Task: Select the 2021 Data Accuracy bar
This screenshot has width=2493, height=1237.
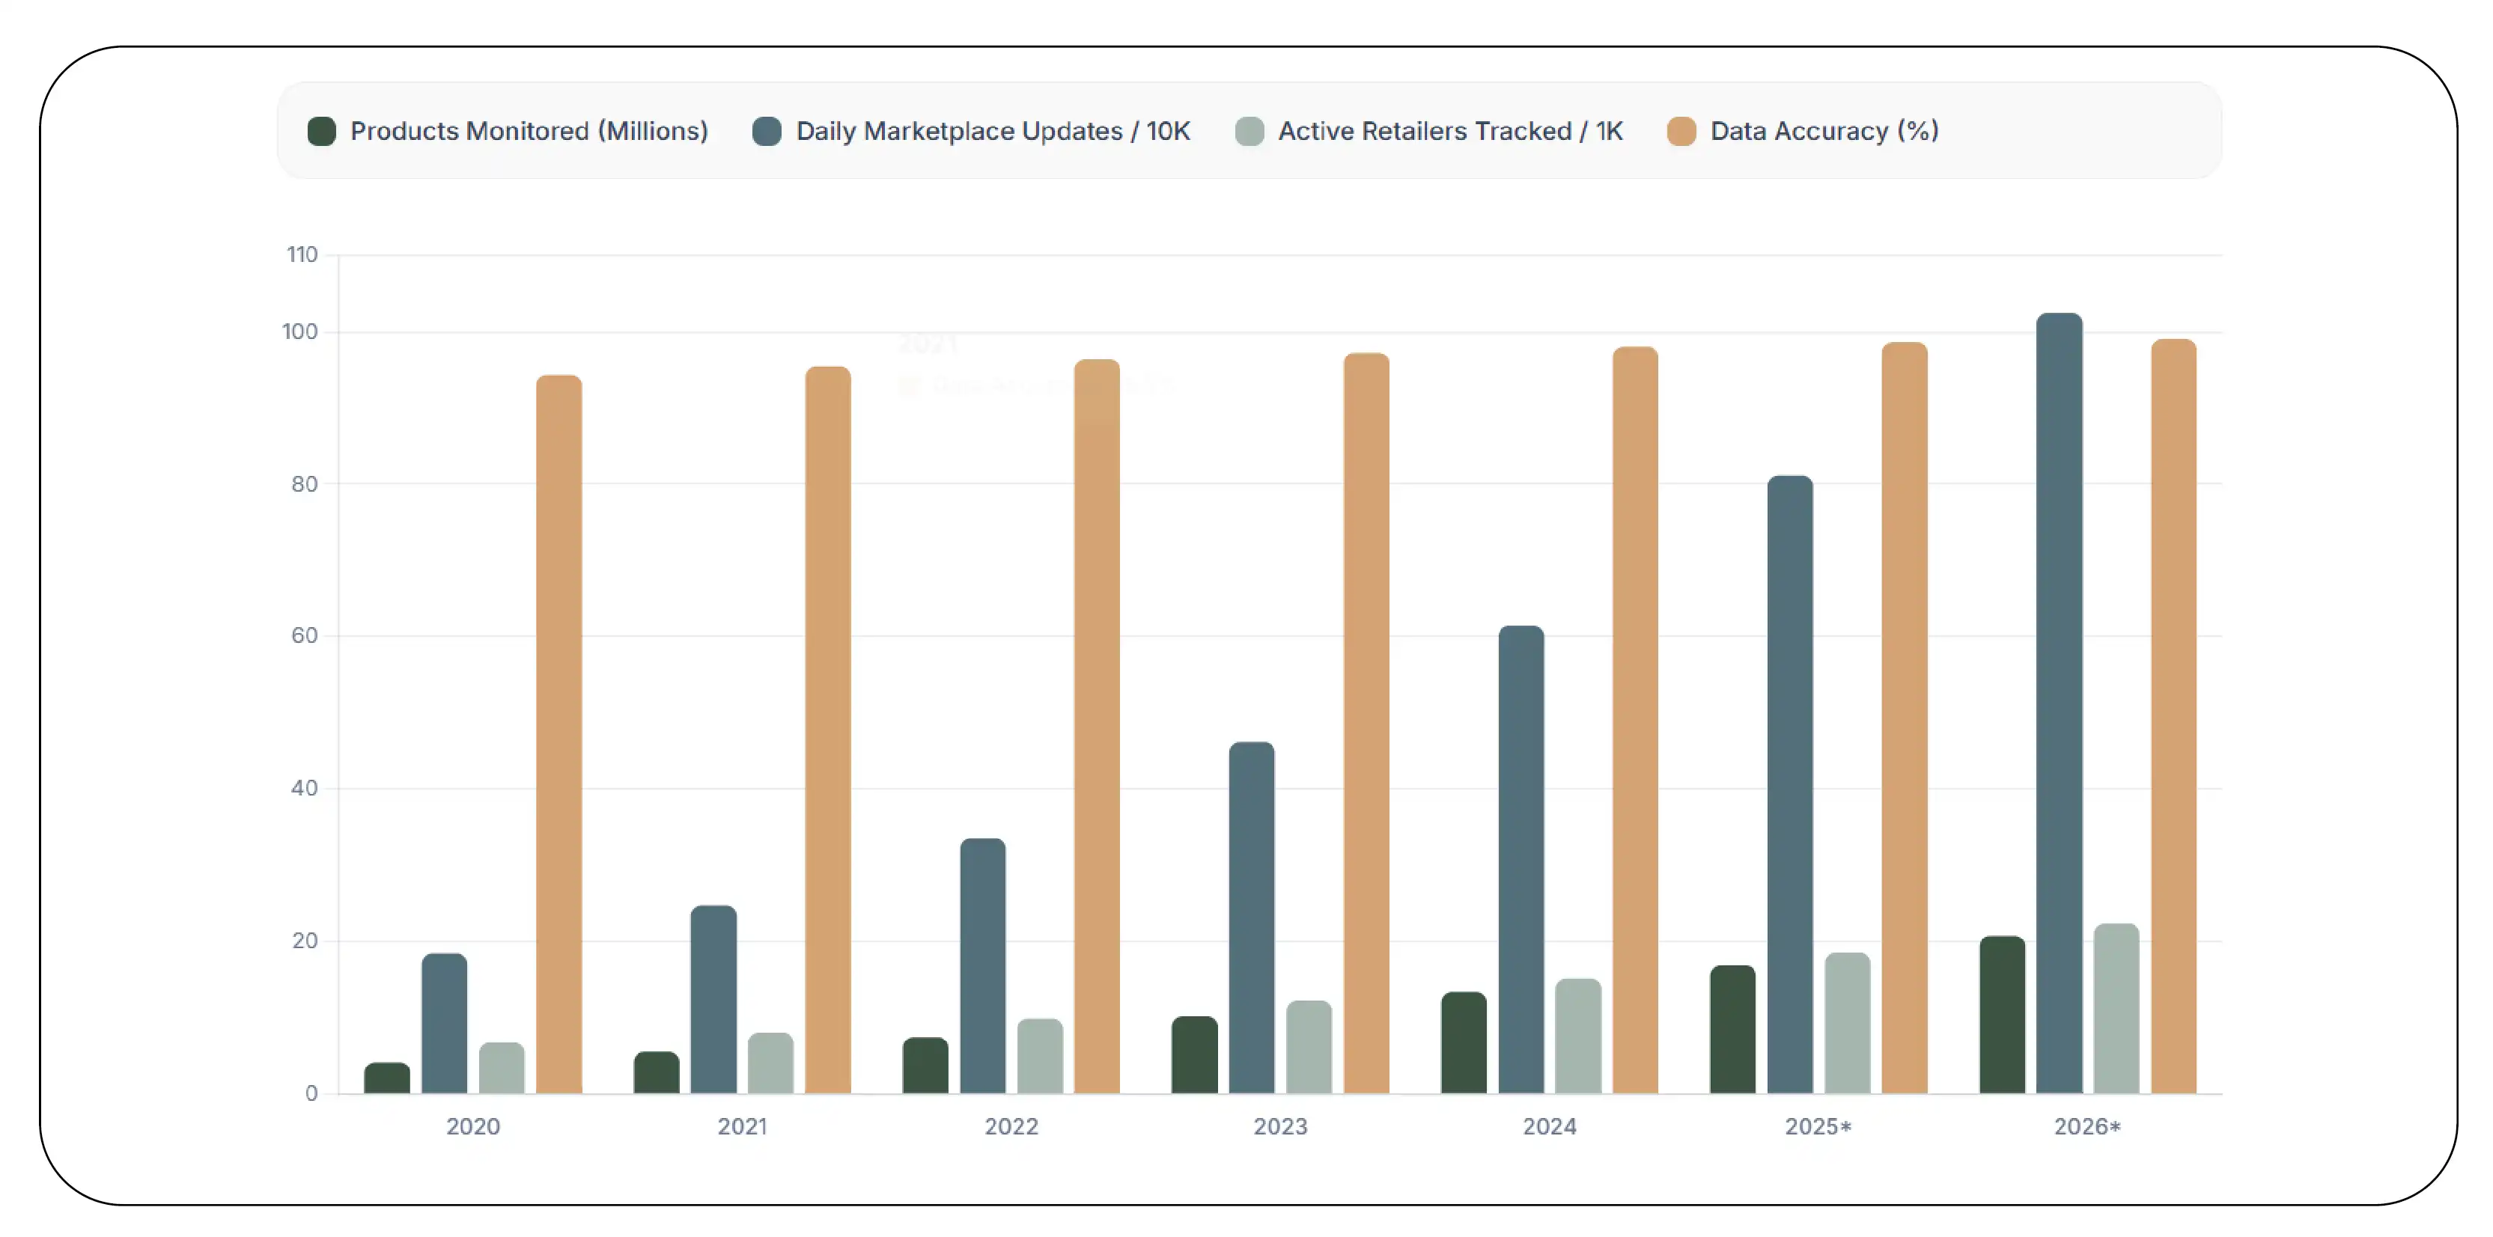Action: click(x=827, y=730)
